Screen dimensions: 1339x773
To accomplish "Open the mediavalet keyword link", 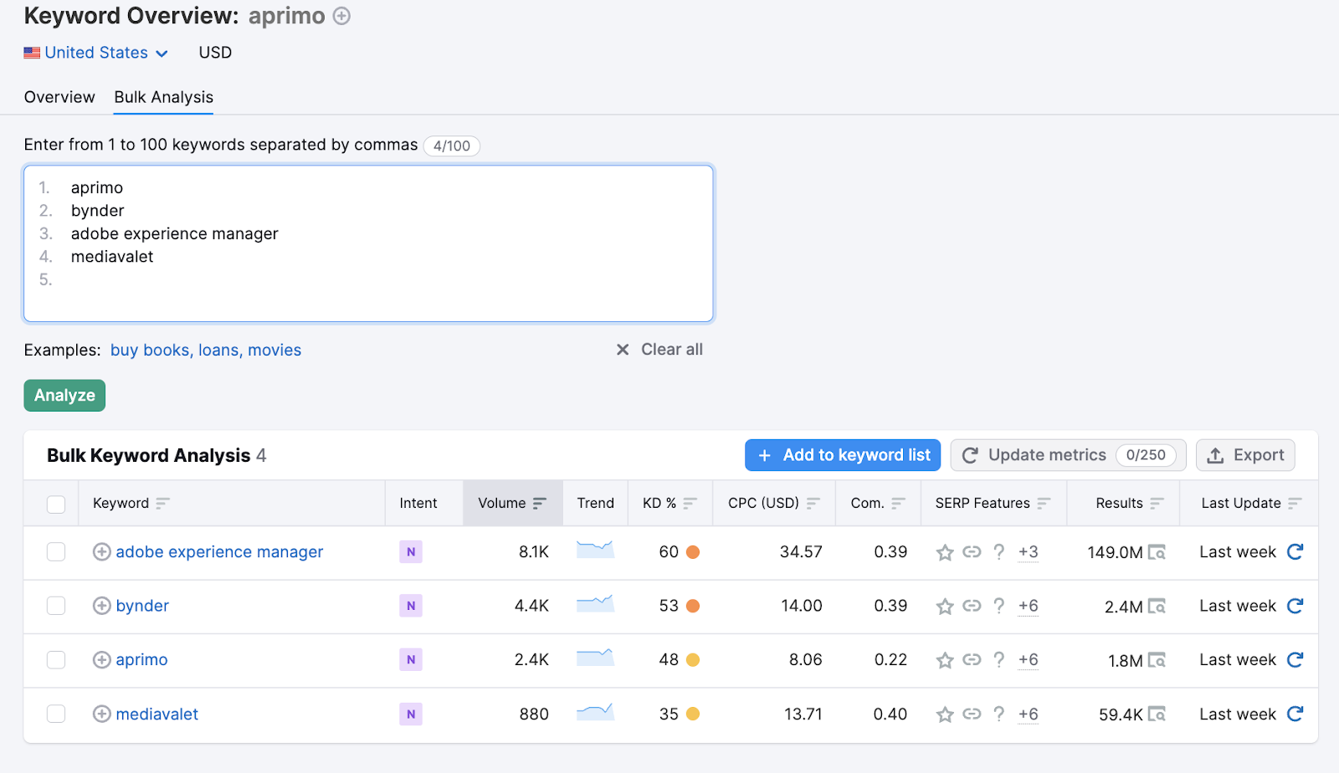I will pyautogui.click(x=157, y=714).
